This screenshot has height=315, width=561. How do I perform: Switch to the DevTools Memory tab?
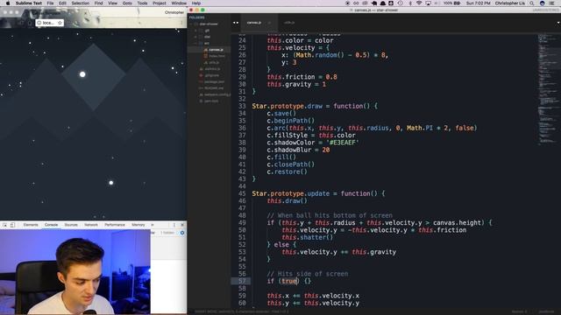click(138, 225)
